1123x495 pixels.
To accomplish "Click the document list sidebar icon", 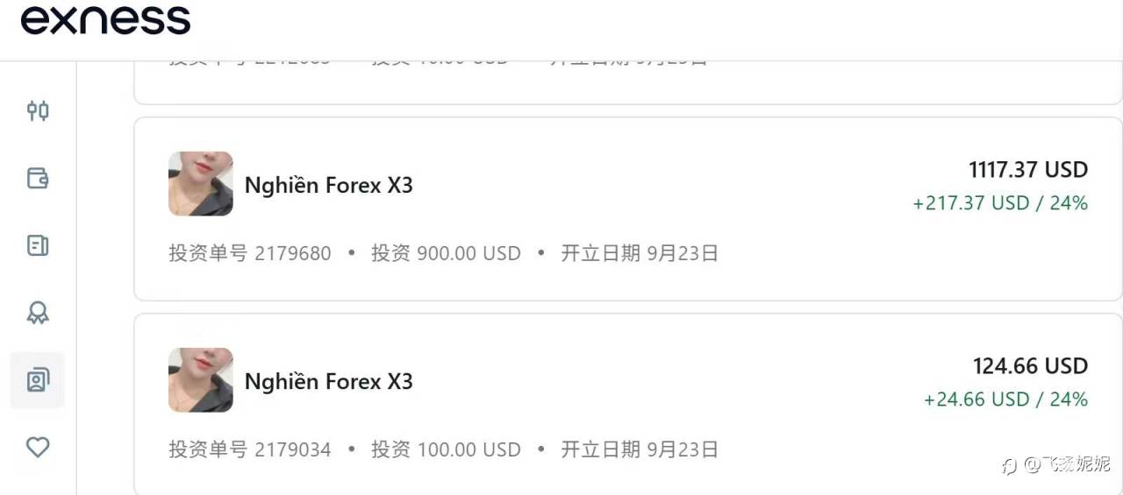I will point(38,245).
